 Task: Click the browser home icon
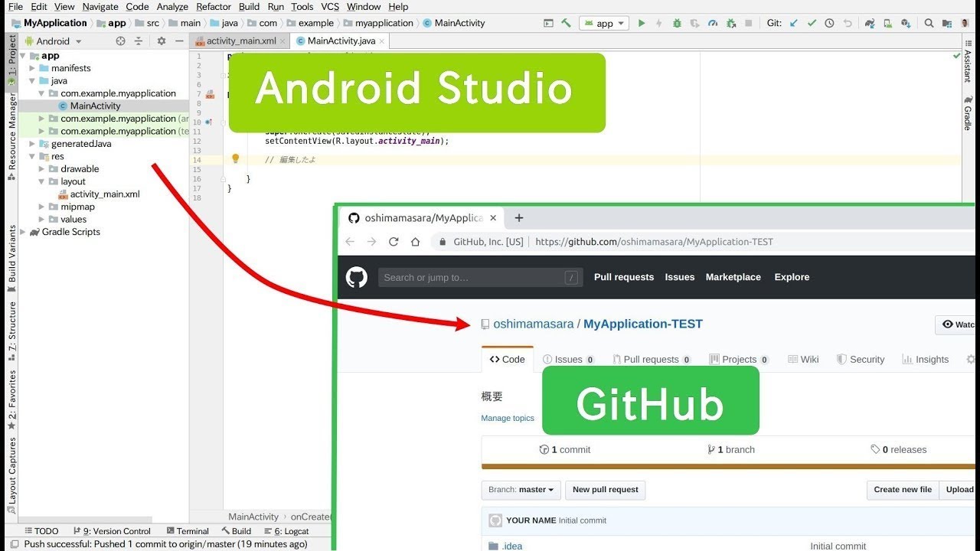pos(415,242)
